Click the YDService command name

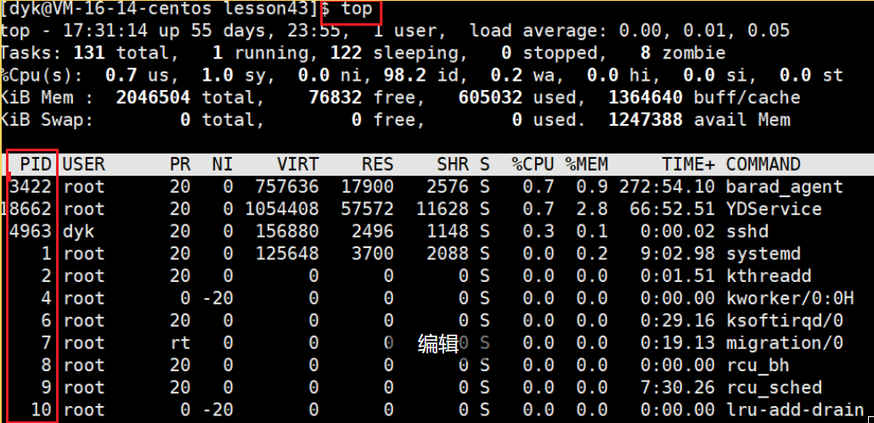pos(774,209)
